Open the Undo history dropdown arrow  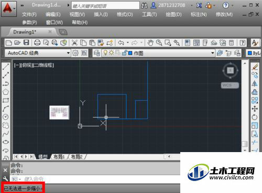coord(128,42)
